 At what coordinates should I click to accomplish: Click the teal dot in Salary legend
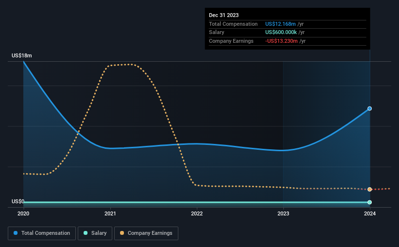click(x=86, y=233)
